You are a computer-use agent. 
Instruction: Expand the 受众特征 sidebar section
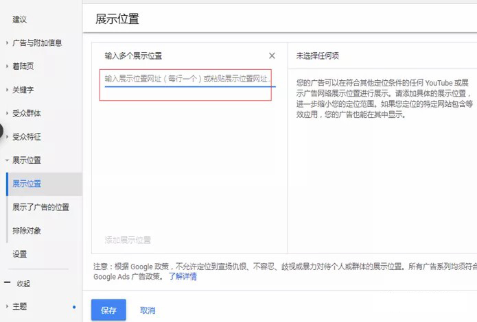pos(26,136)
